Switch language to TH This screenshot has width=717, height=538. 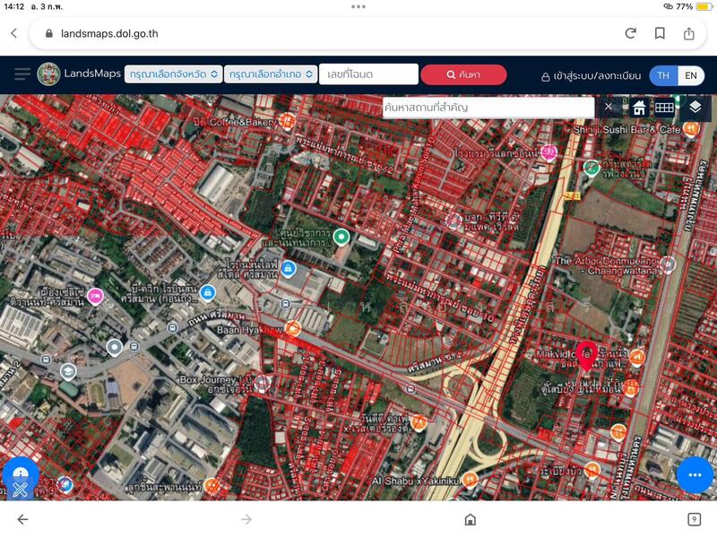[x=663, y=75]
